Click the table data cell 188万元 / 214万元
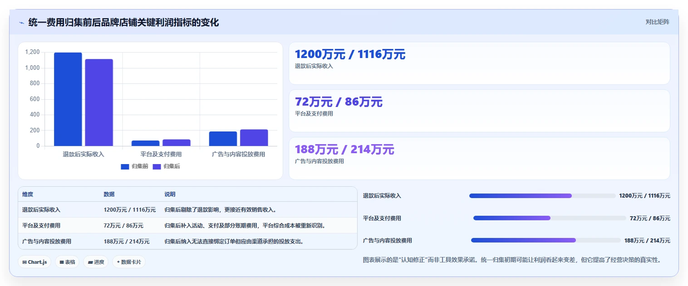The height and width of the screenshot is (286, 688). click(x=127, y=241)
